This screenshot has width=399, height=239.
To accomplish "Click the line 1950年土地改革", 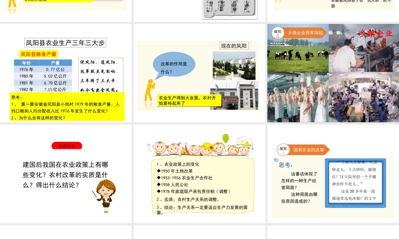I will 175,171.
